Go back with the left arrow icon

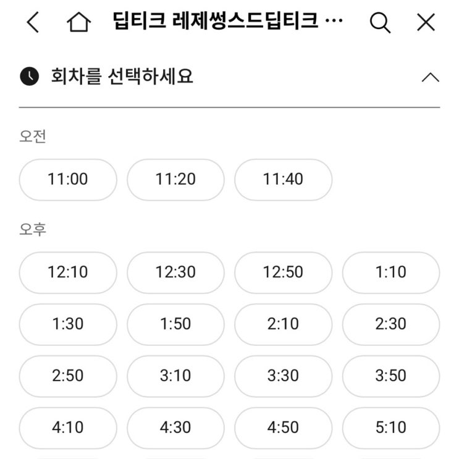(x=33, y=22)
